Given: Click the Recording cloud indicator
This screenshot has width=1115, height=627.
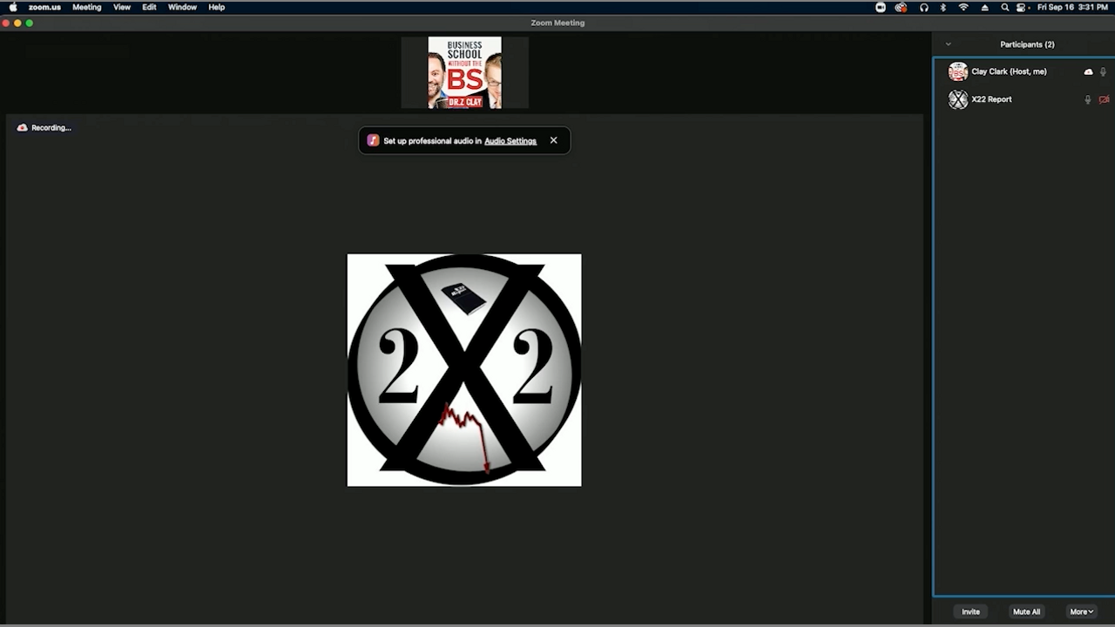Looking at the screenshot, I should point(23,128).
